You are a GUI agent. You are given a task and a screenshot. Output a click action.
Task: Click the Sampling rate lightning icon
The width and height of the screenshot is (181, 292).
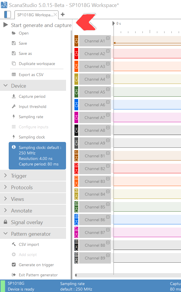[x=14, y=117]
